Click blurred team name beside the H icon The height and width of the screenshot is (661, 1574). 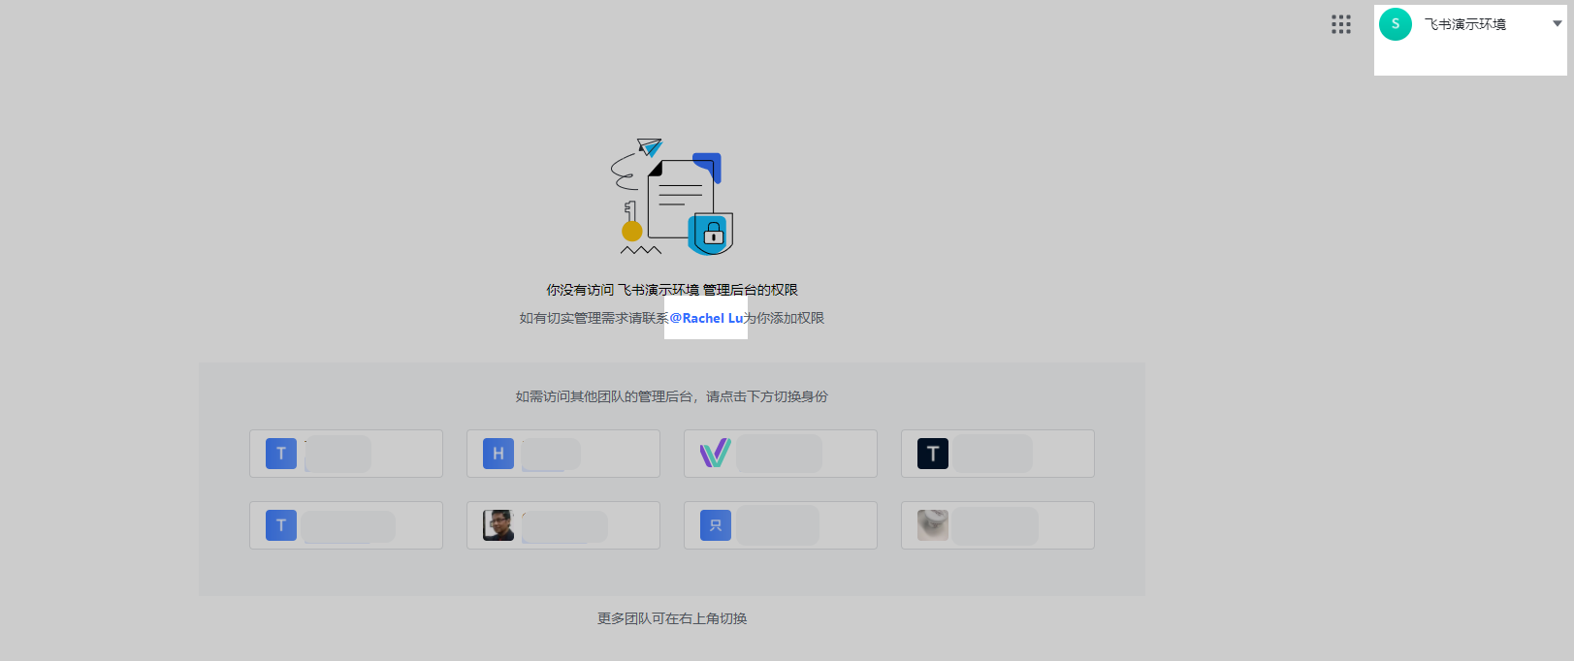pyautogui.click(x=551, y=454)
